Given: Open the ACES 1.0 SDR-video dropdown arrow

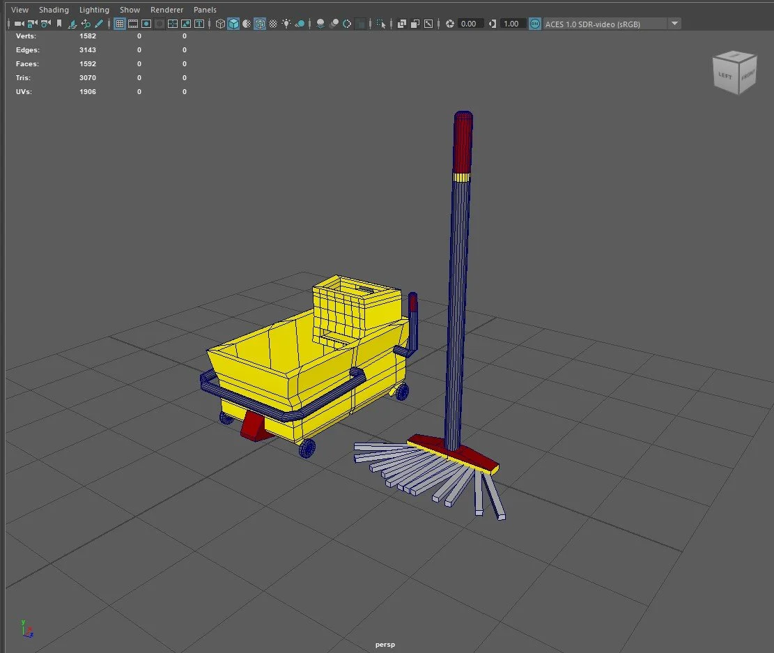Looking at the screenshot, I should coord(674,24).
